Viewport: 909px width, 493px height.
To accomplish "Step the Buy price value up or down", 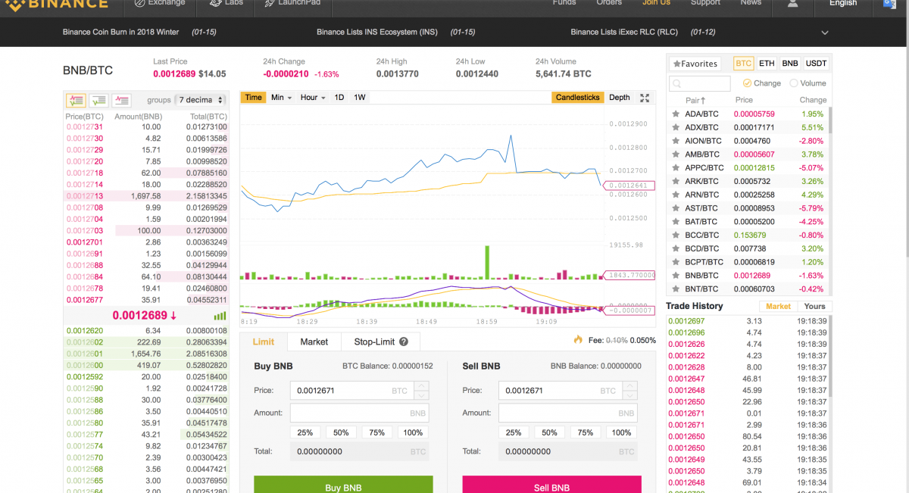I will tap(422, 391).
